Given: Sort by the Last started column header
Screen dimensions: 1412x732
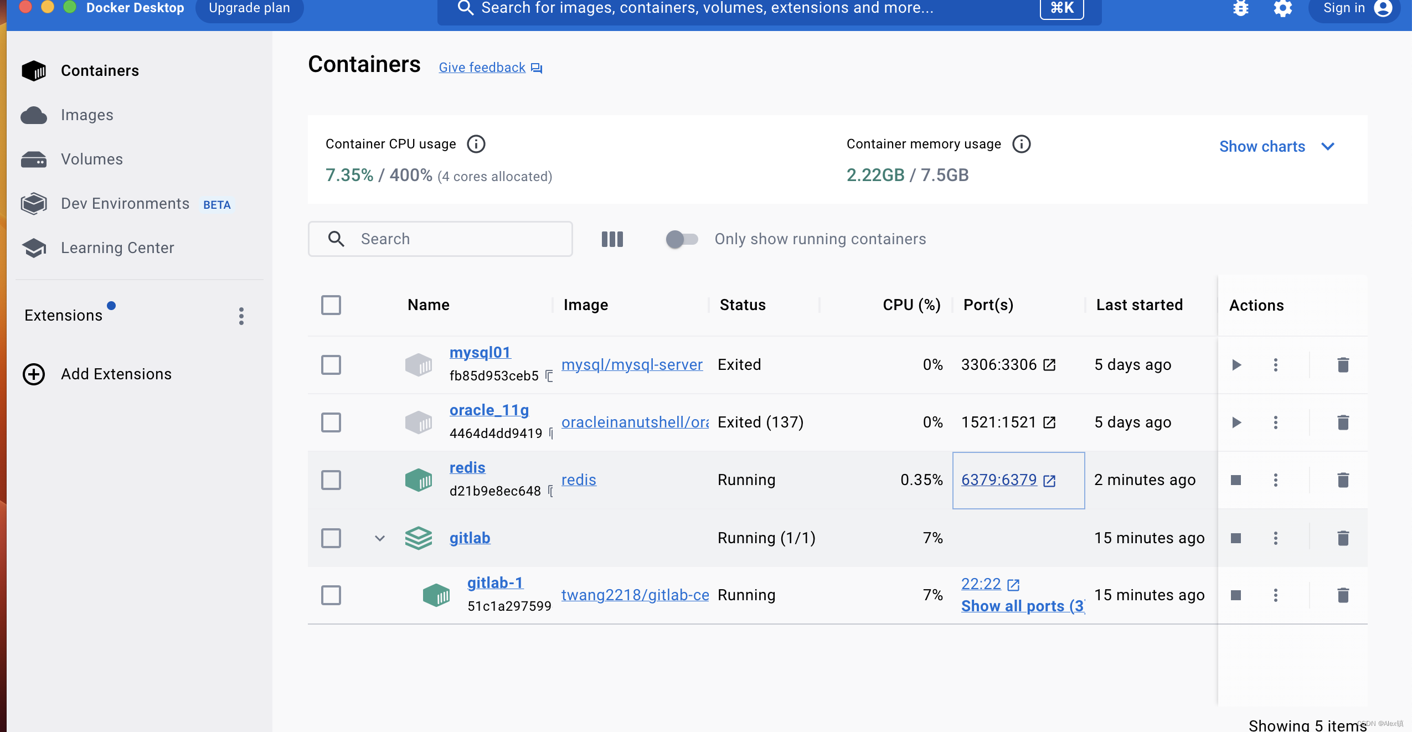Looking at the screenshot, I should coord(1140,305).
